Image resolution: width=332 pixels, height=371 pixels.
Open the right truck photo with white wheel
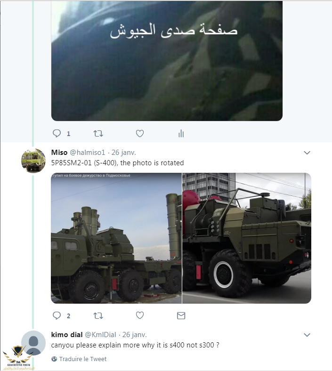tap(247, 238)
